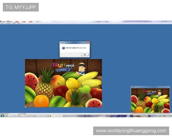Click the system tray clock
This screenshot has height=138, width=172.
168,116
